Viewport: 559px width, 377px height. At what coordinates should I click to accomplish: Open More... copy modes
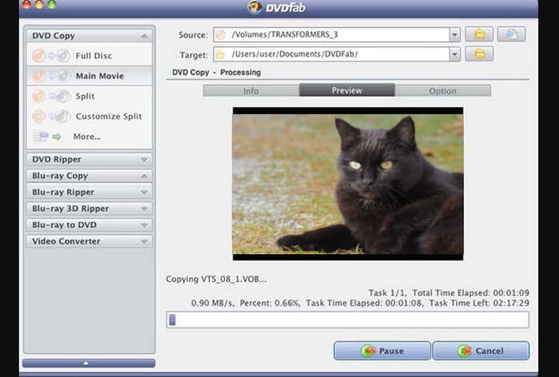[x=89, y=137]
